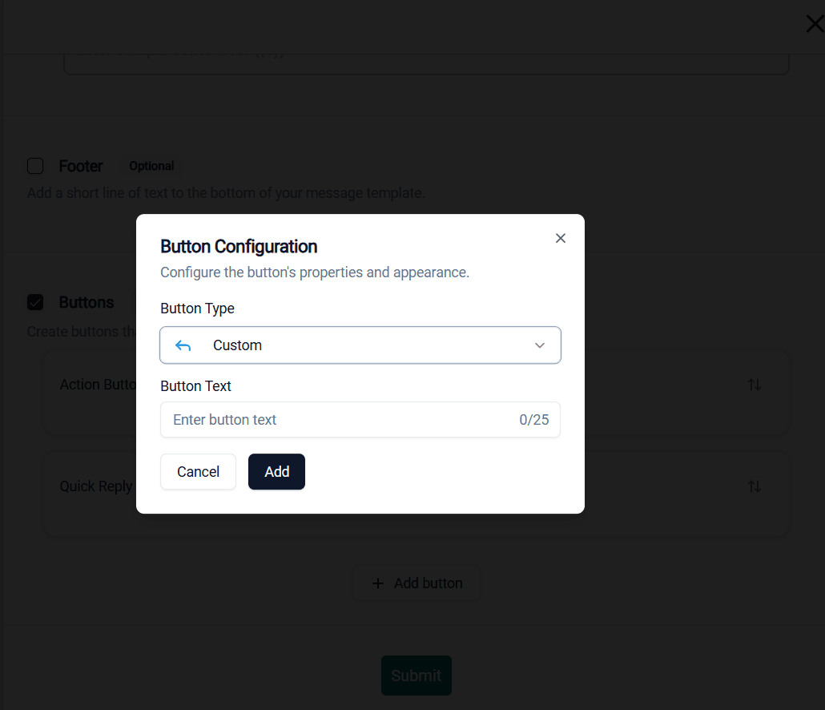The width and height of the screenshot is (825, 710).
Task: Close the Button Configuration dialog
Action: (x=561, y=238)
